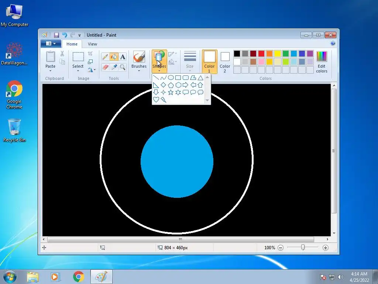Open the Paint application menu button
Viewport: 378px width, 284px height.
click(x=51, y=44)
